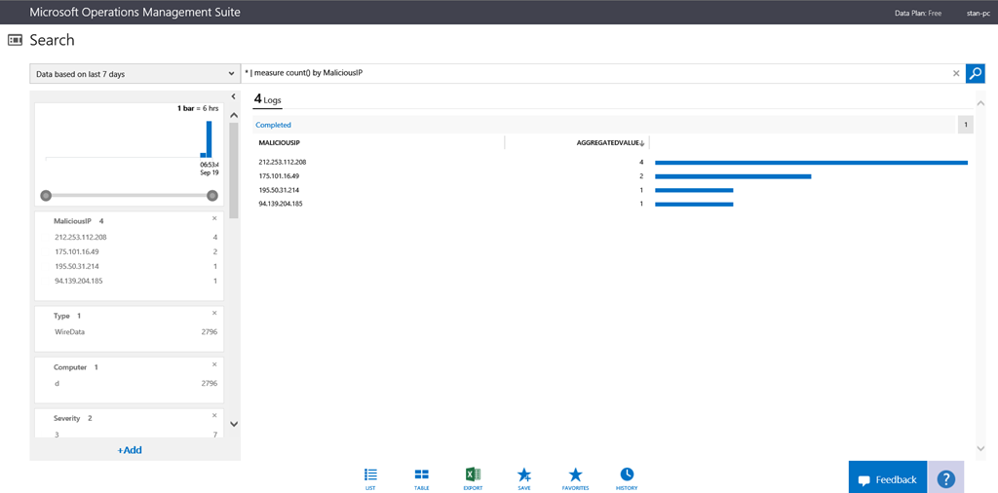Collapse the left filter panel
The height and width of the screenshot is (493, 998).
click(x=234, y=96)
